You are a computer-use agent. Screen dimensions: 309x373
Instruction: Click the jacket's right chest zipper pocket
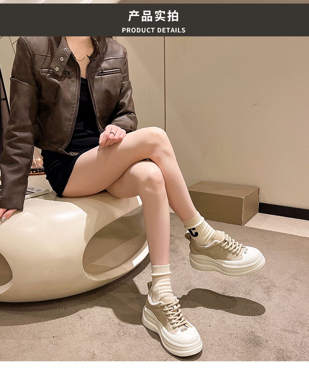pos(109,72)
